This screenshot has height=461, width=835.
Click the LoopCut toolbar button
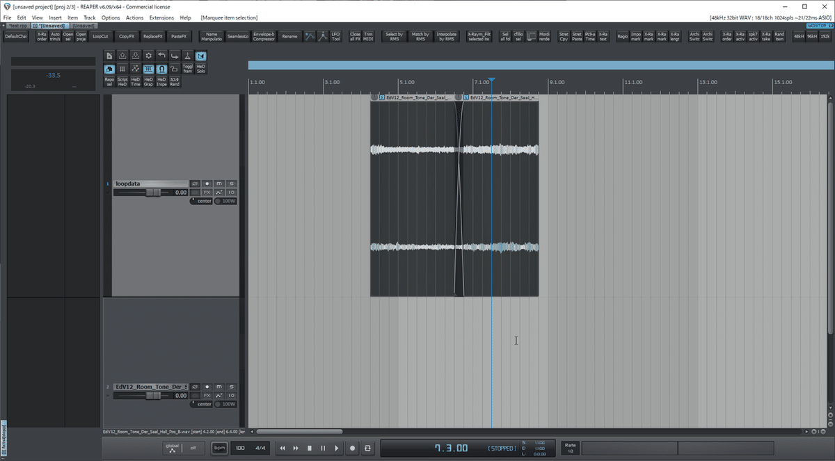pyautogui.click(x=101, y=35)
